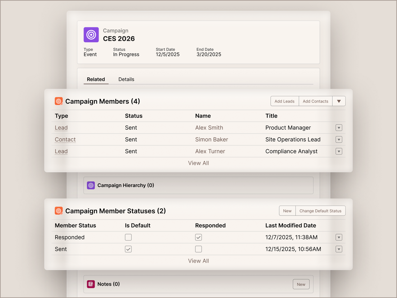Open row actions menu for Alex Smith

point(339,128)
